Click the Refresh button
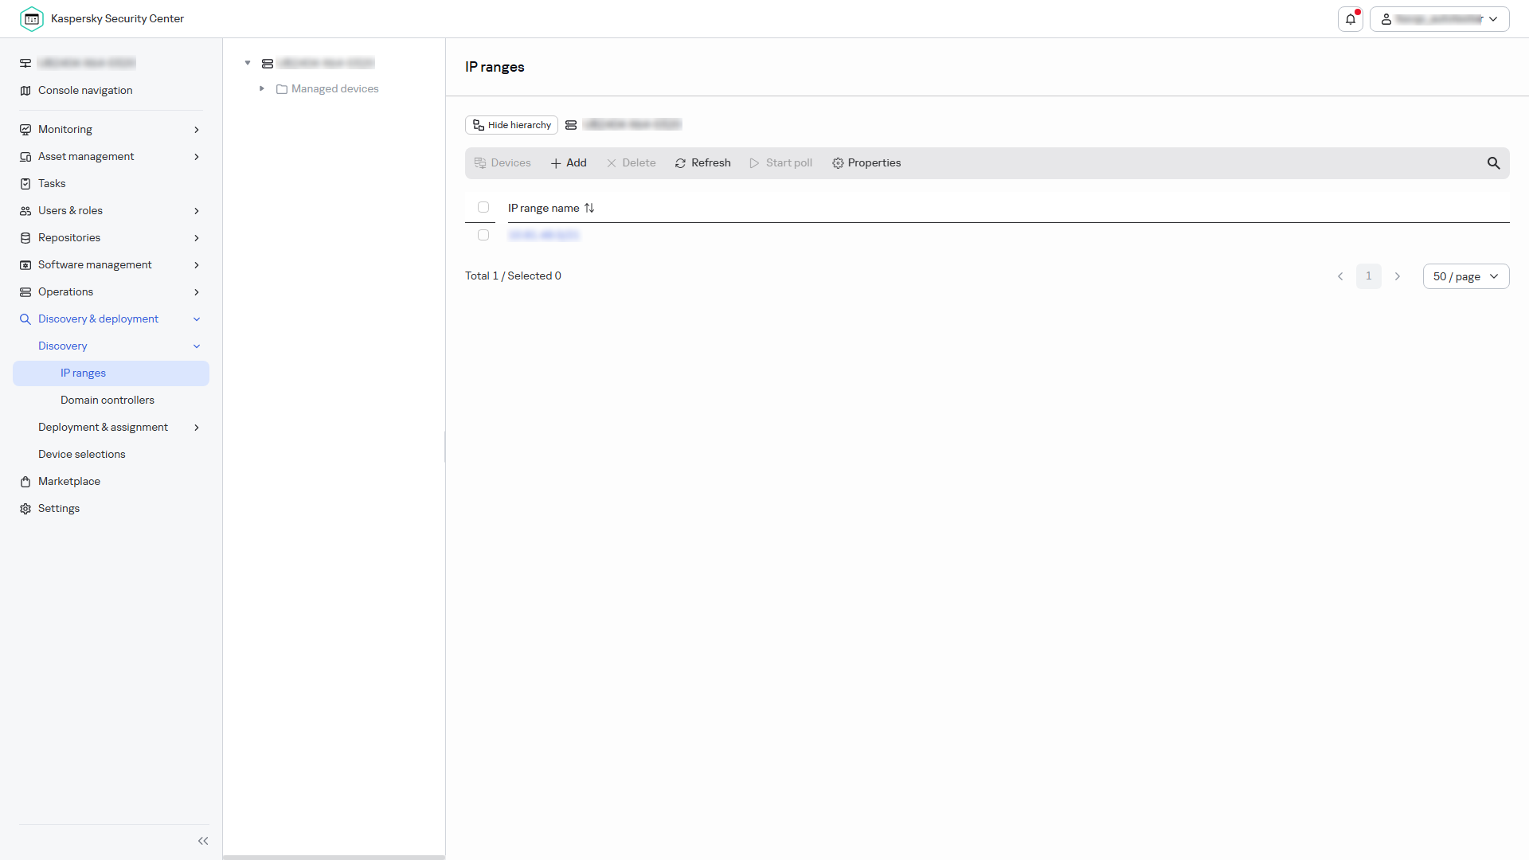The image size is (1529, 860). point(703,163)
